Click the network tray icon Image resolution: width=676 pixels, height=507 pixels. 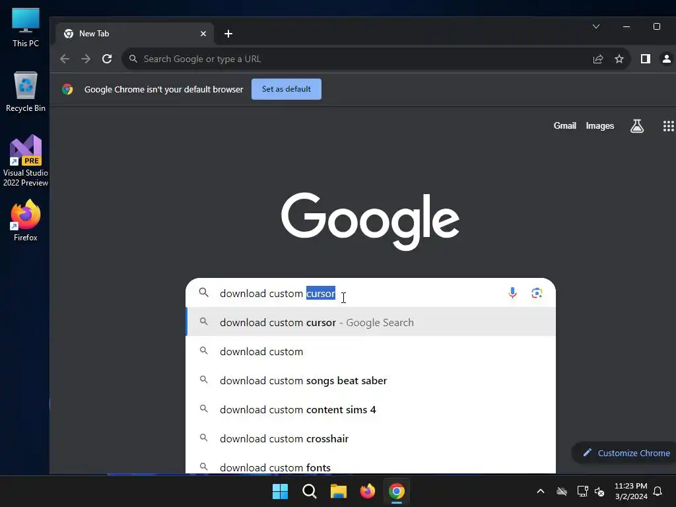[x=582, y=491]
